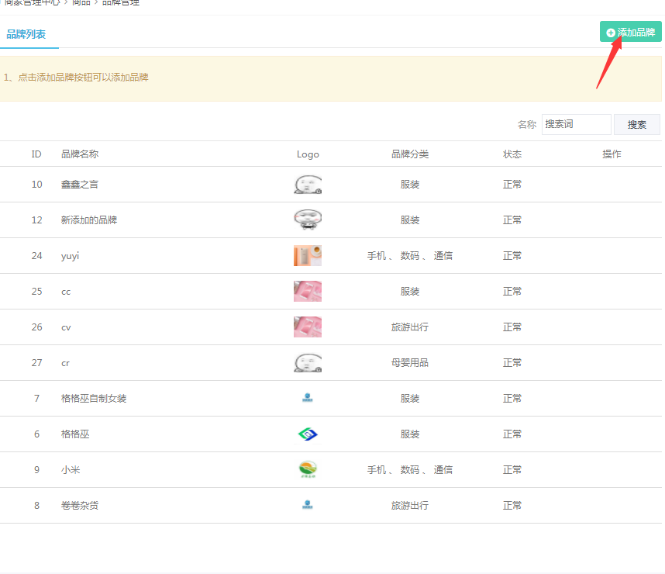Select the 格格巫自制女装 logo icon
This screenshot has width=665, height=574.
point(308,399)
